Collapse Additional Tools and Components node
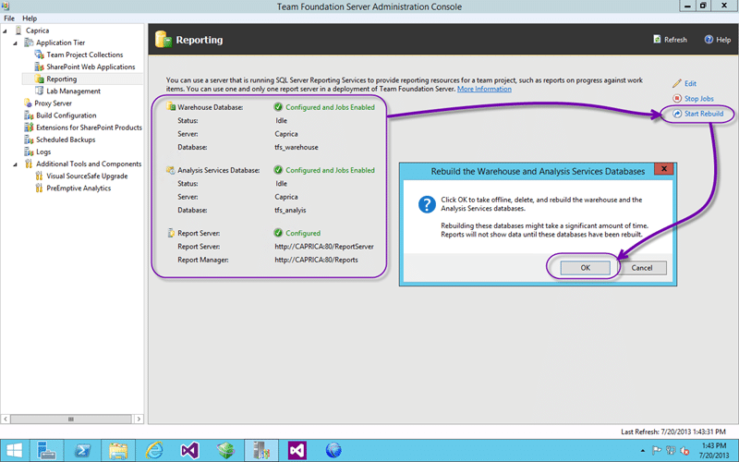739x462 pixels. click(x=16, y=164)
